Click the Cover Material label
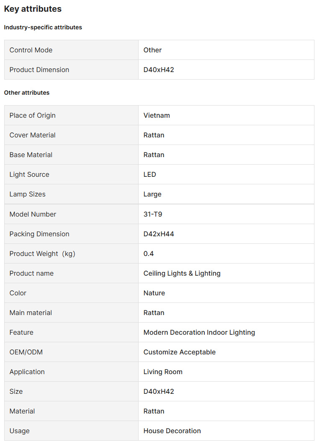 pos(33,135)
